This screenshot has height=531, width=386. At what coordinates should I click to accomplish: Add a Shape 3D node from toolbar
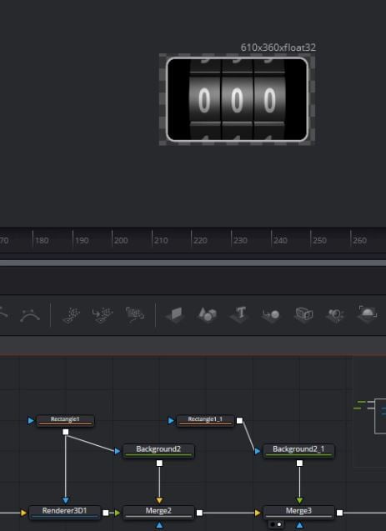[x=208, y=315]
